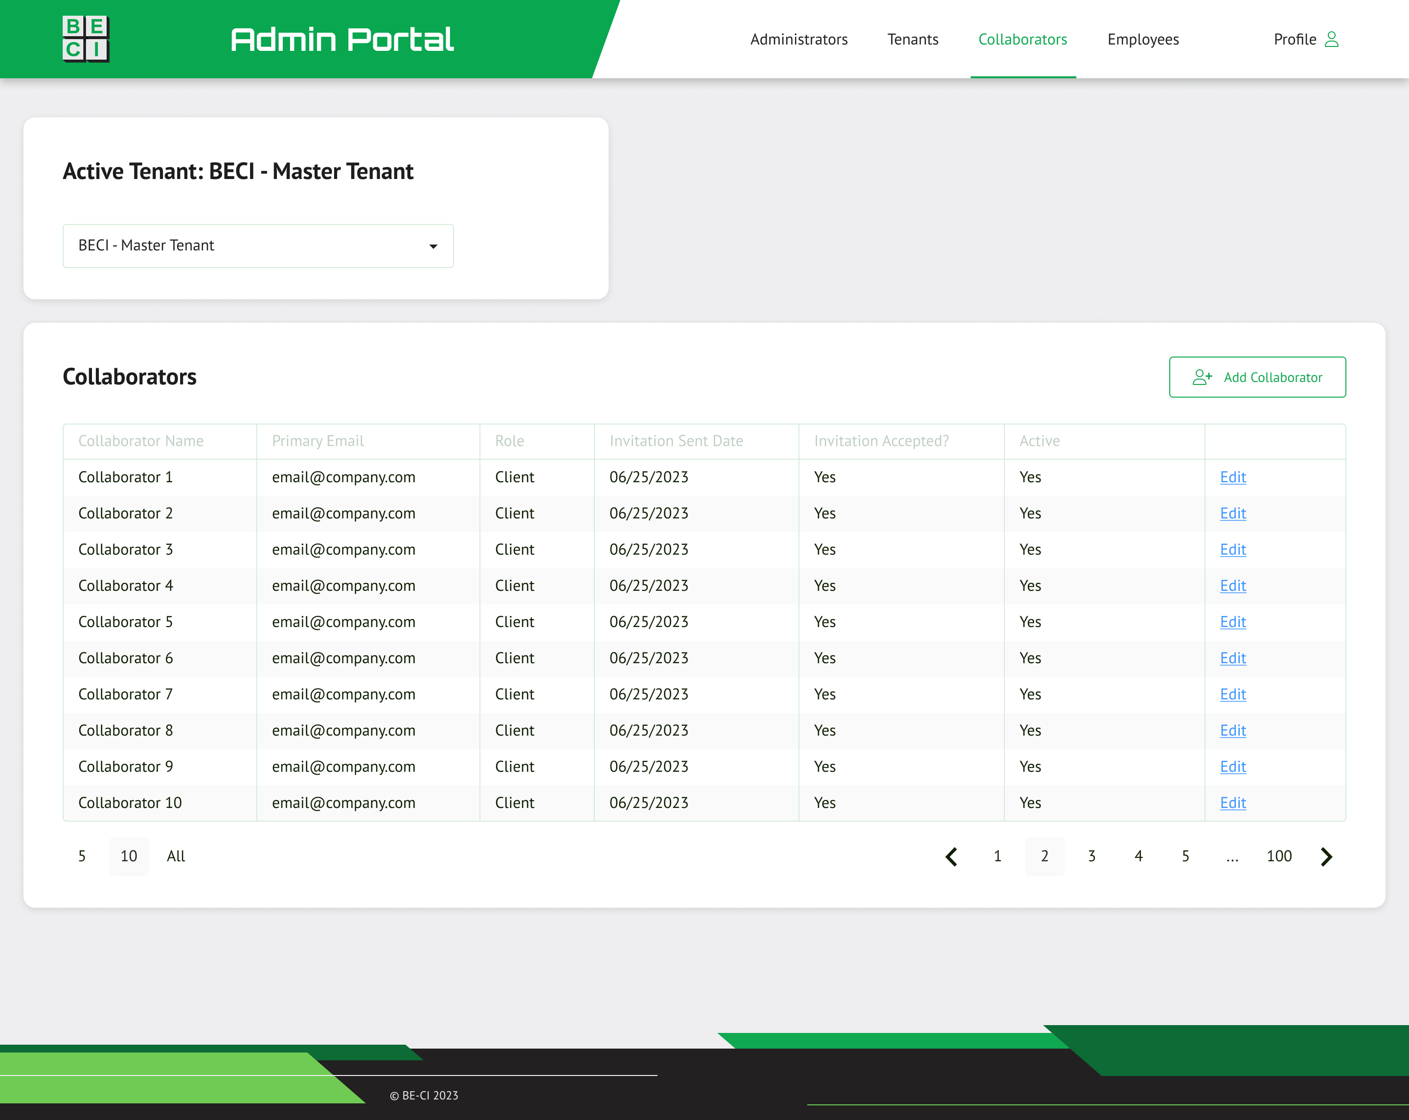
Task: Click the BECI logo icon
Action: (x=86, y=39)
